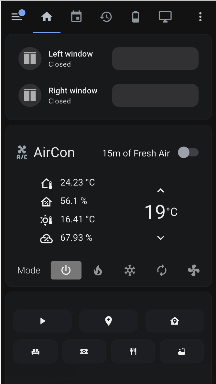Viewport: 216px width, 384px height.
Task: Decrease AirCon target temperature with down chevron
Action: click(160, 238)
